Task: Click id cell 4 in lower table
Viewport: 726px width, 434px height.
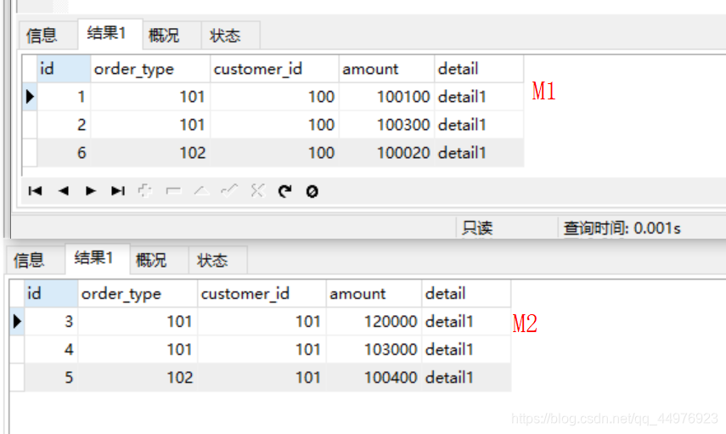Action: pyautogui.click(x=52, y=349)
